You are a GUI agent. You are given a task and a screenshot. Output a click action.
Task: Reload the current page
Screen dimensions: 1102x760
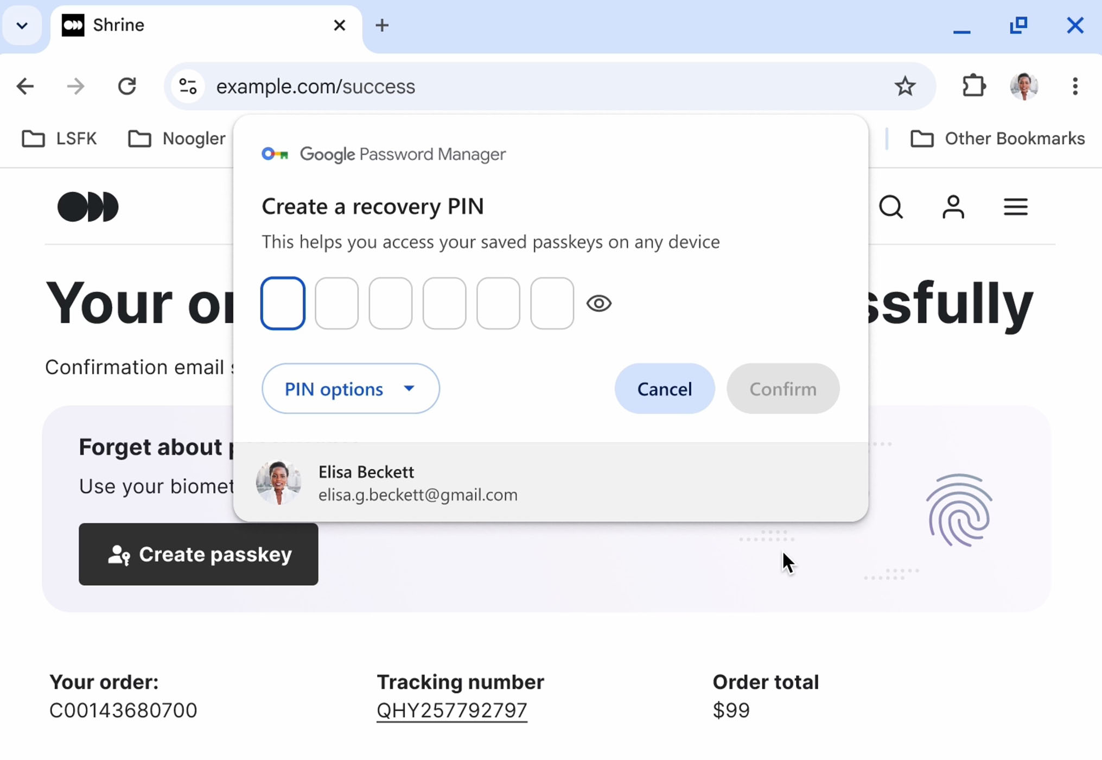pos(127,86)
